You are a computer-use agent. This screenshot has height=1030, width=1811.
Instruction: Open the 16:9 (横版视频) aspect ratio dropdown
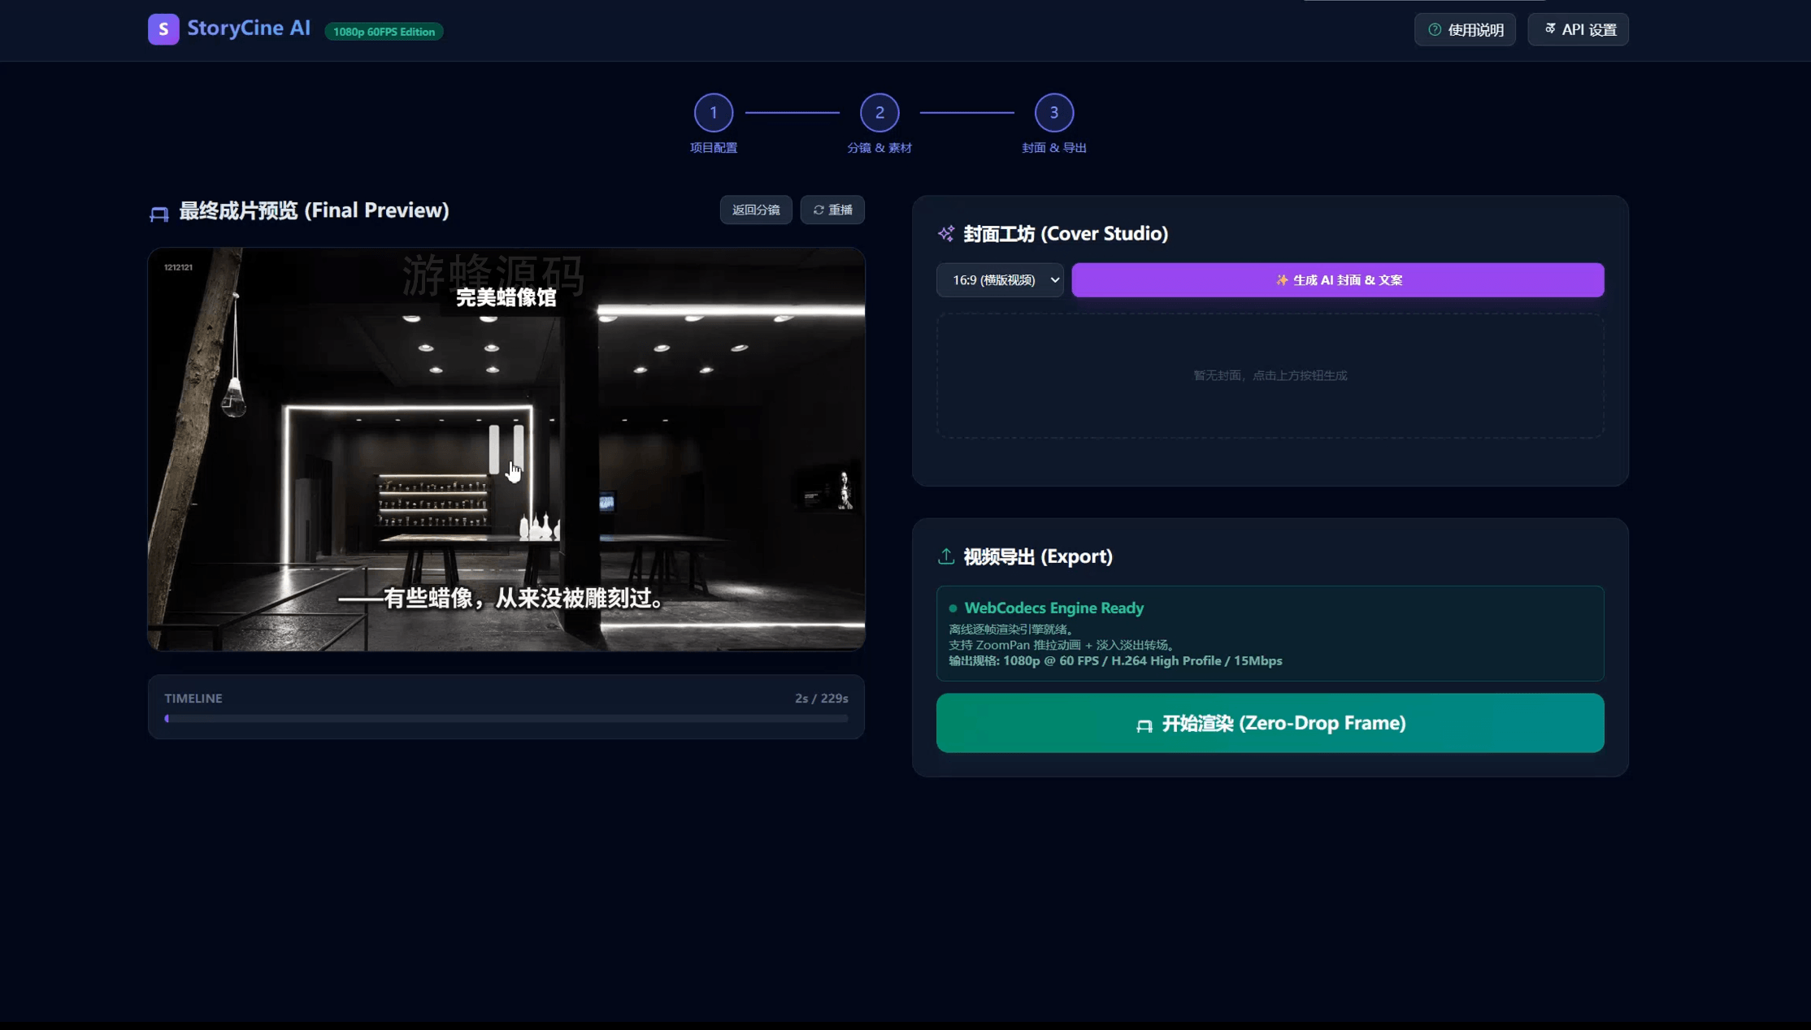[x=1000, y=280]
